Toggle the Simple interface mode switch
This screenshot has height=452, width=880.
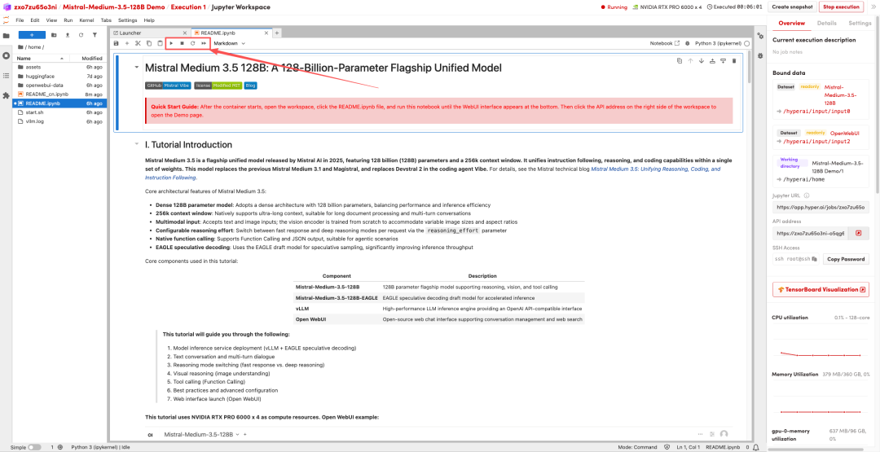click(34, 447)
